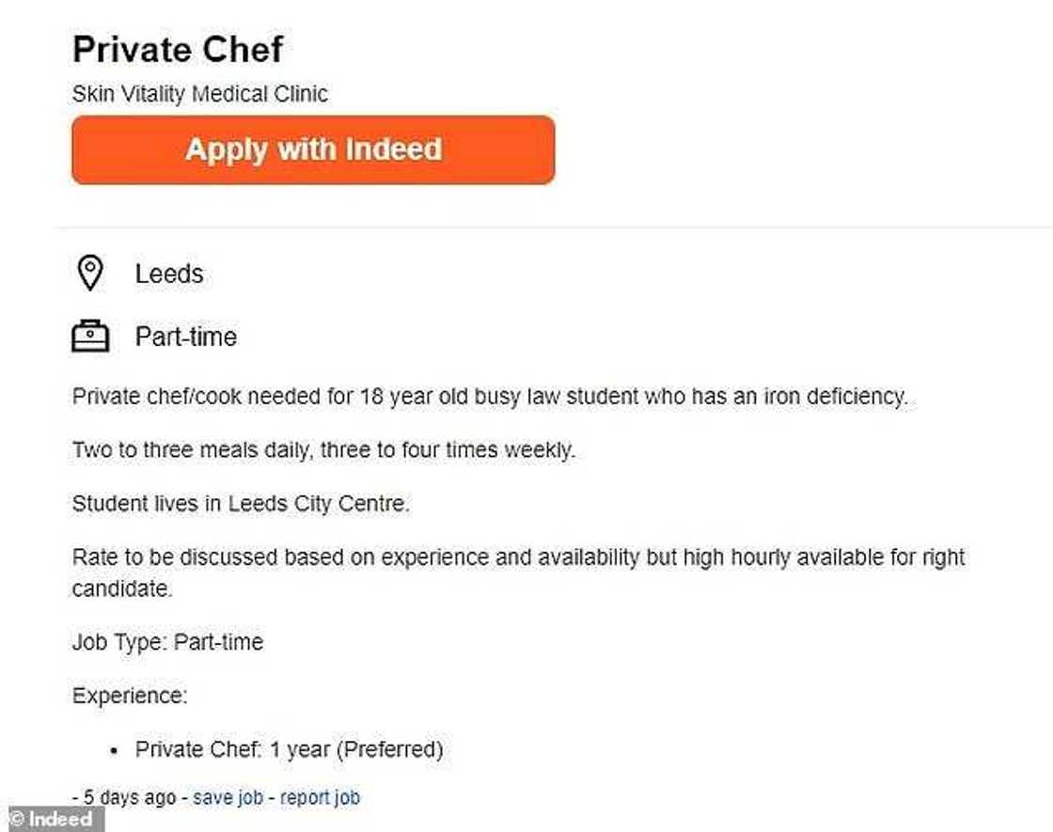This screenshot has width=1053, height=832.
Task: Select the Private Chef job title
Action: point(177,49)
